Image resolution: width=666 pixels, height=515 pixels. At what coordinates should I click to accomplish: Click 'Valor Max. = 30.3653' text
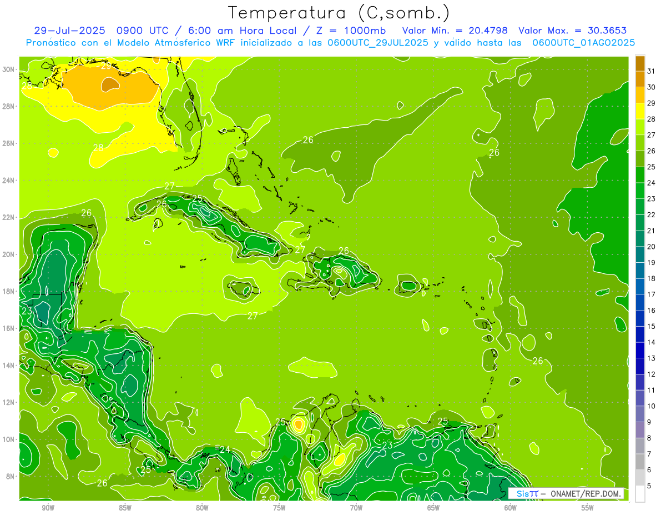[x=573, y=31]
